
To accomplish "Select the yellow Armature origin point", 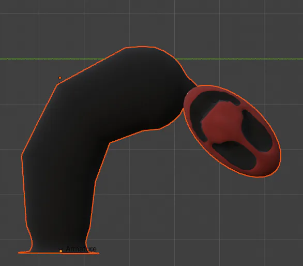I will click(61, 251).
